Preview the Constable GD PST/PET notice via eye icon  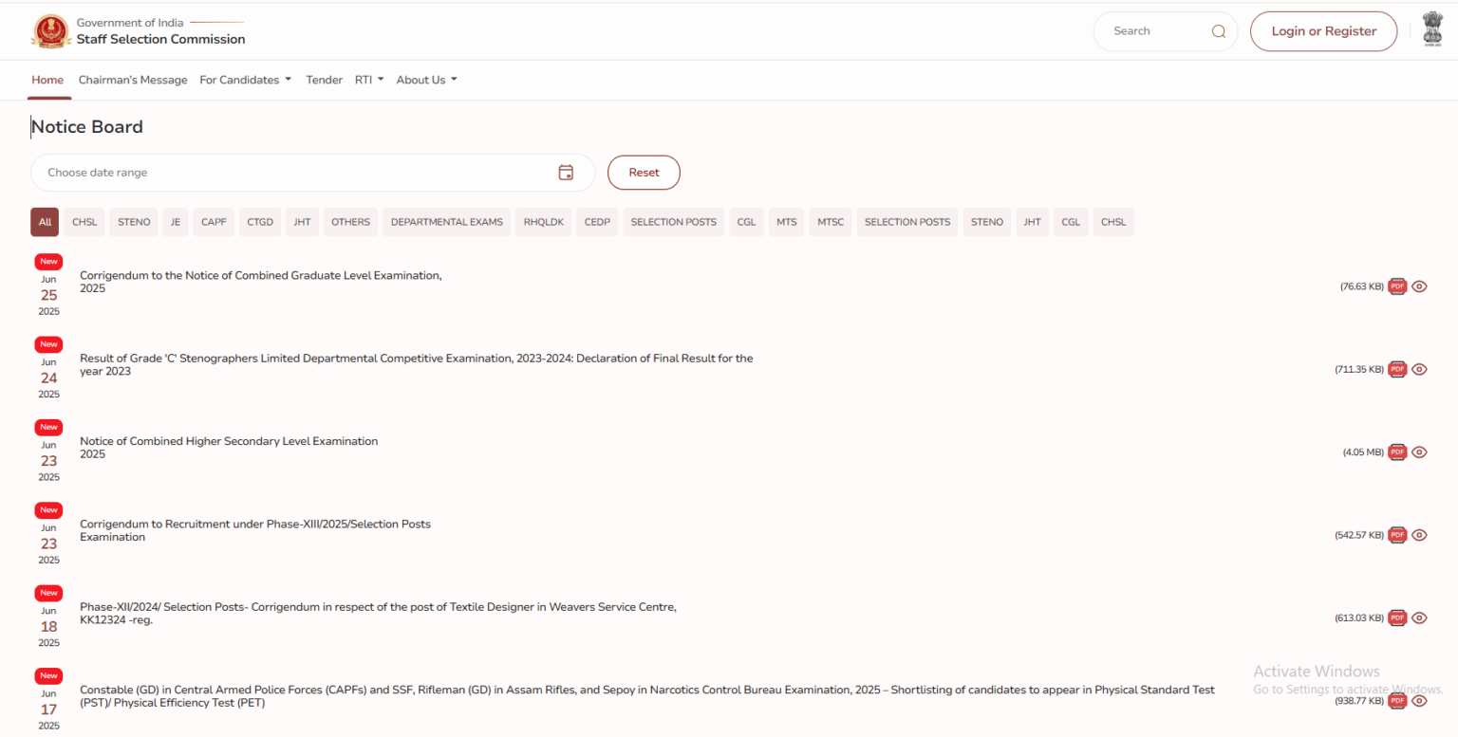click(x=1419, y=701)
